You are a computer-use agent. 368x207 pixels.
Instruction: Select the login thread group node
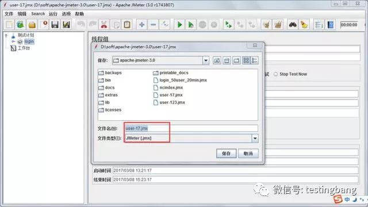29,41
